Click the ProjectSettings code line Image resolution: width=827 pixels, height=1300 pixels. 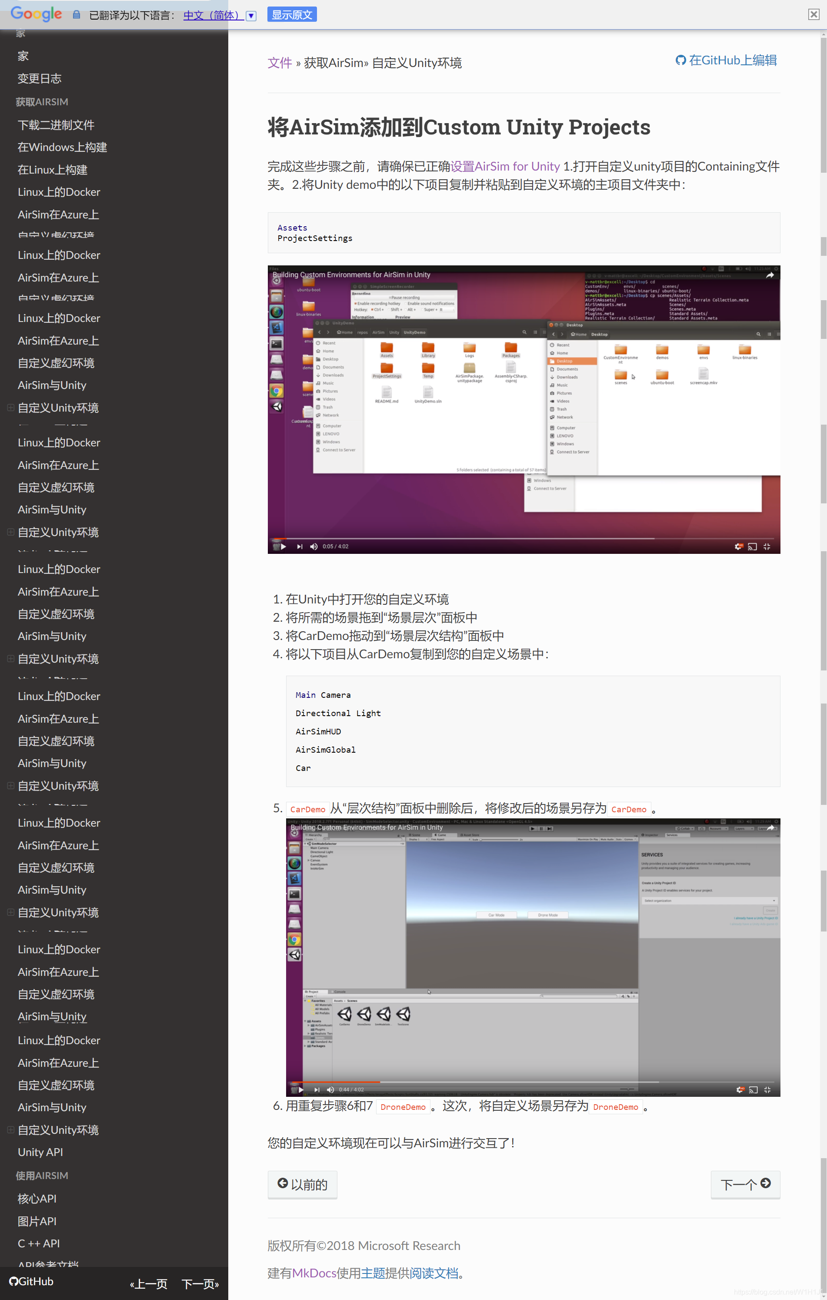point(315,238)
